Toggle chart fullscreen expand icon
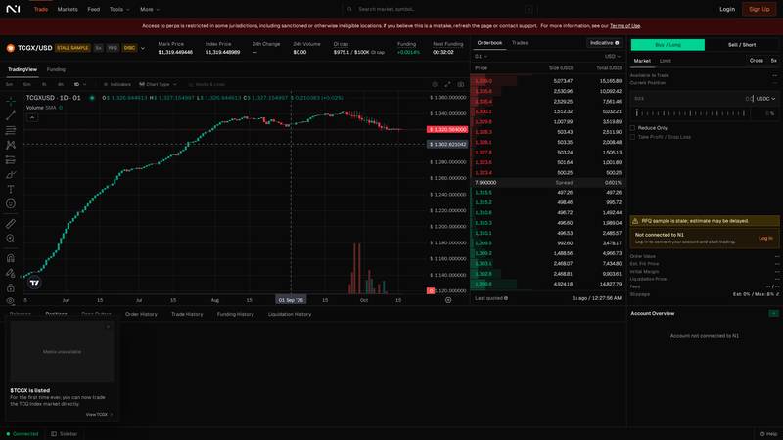The height and width of the screenshot is (440, 783). click(447, 84)
